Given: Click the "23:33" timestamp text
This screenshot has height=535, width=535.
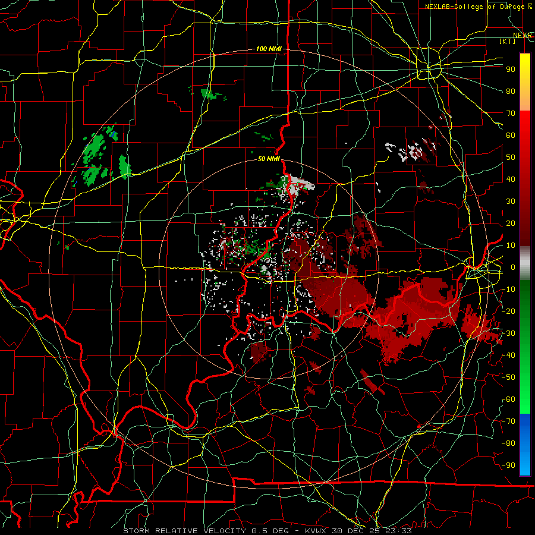Looking at the screenshot, I should 398,531.
